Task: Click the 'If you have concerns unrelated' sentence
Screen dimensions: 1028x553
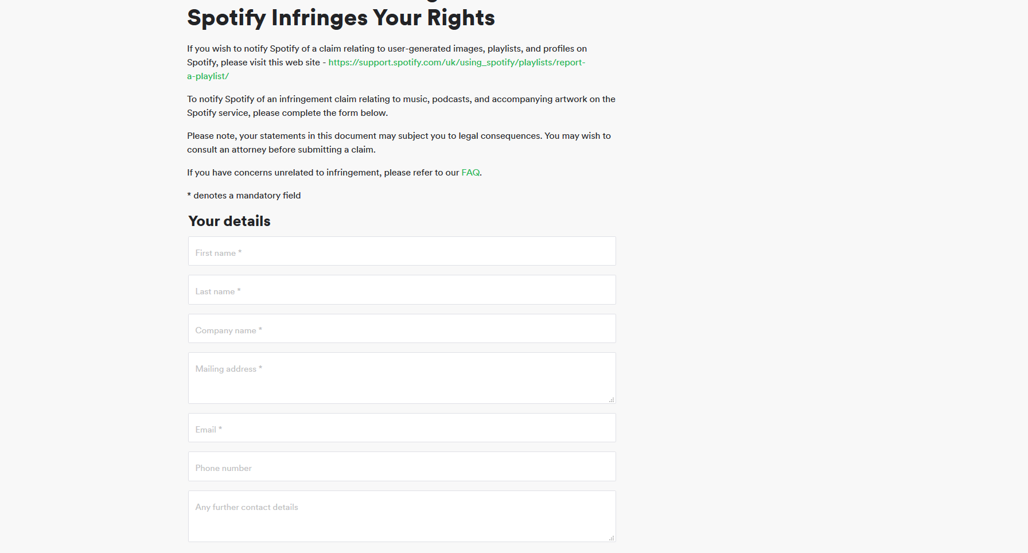Action: (324, 173)
